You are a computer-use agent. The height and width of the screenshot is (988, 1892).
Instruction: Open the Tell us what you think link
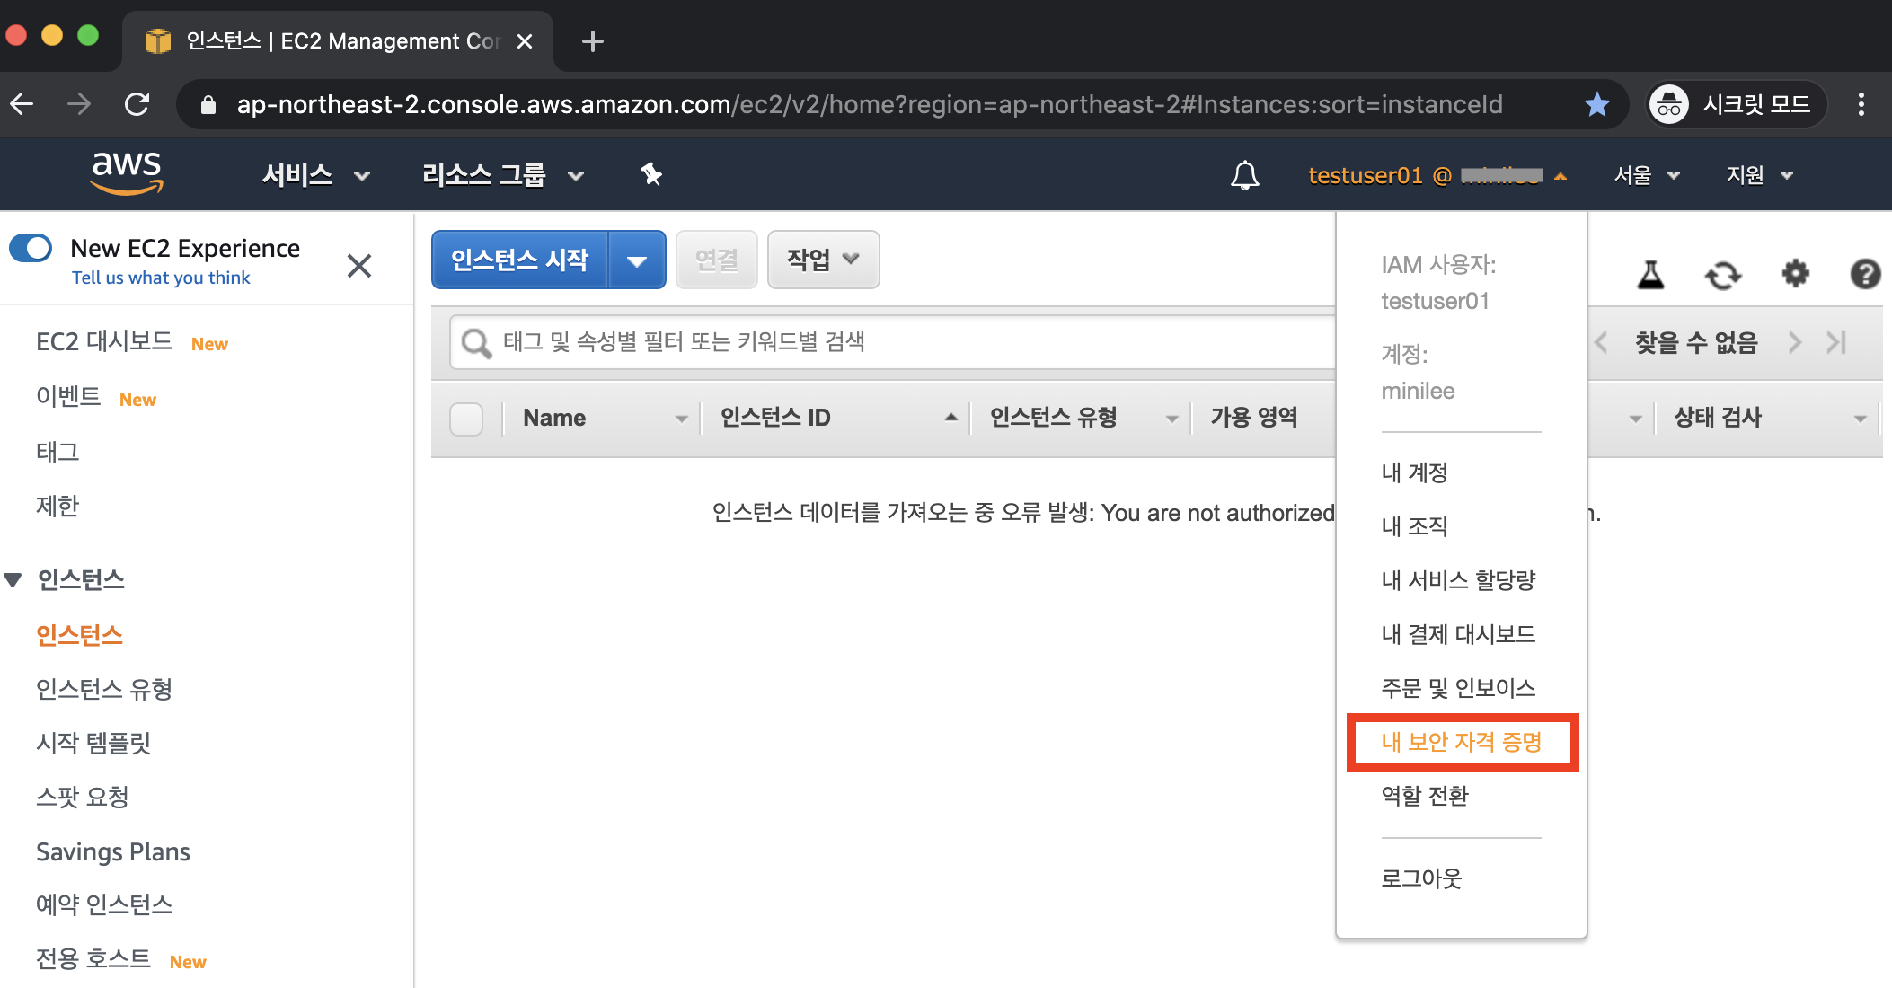(x=161, y=278)
